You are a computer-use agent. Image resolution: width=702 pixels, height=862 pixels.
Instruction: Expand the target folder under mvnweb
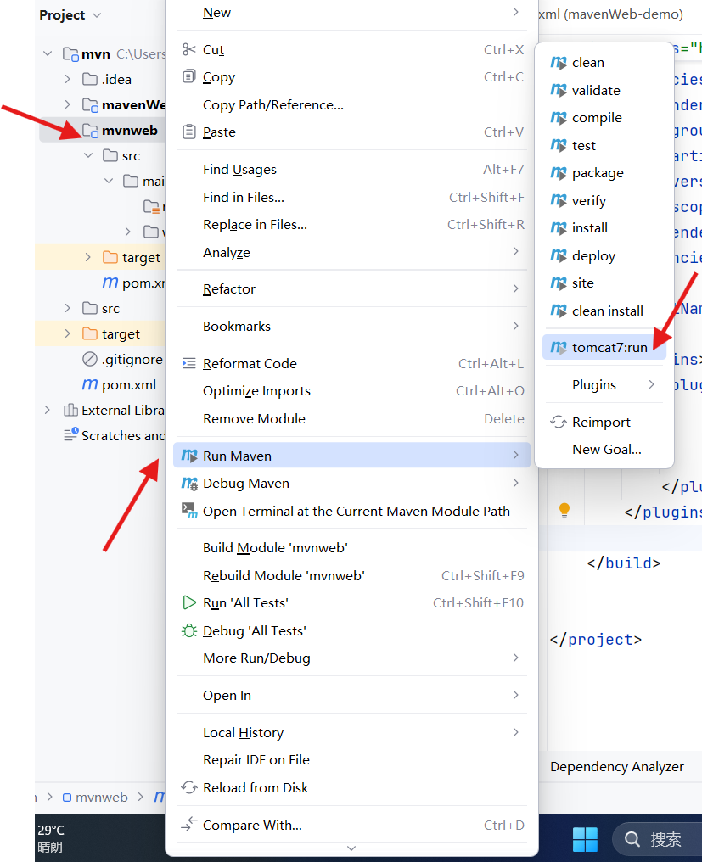click(88, 257)
